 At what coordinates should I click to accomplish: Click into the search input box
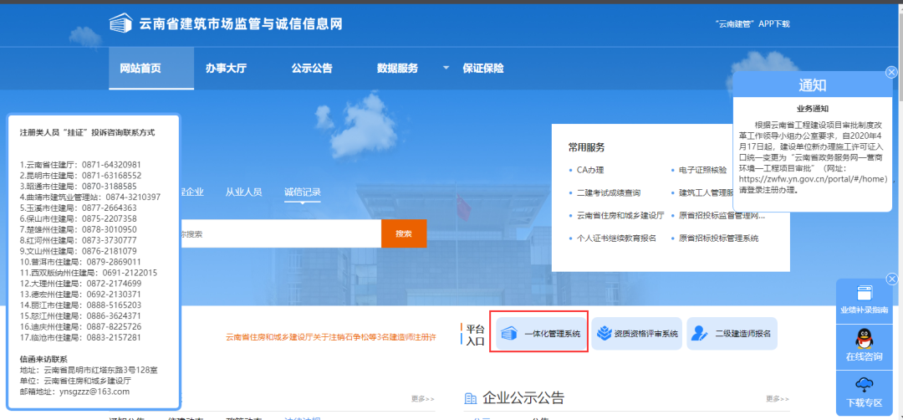click(276, 233)
